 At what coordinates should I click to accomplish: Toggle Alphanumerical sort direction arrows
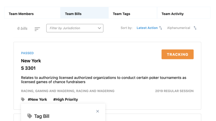[195, 28]
